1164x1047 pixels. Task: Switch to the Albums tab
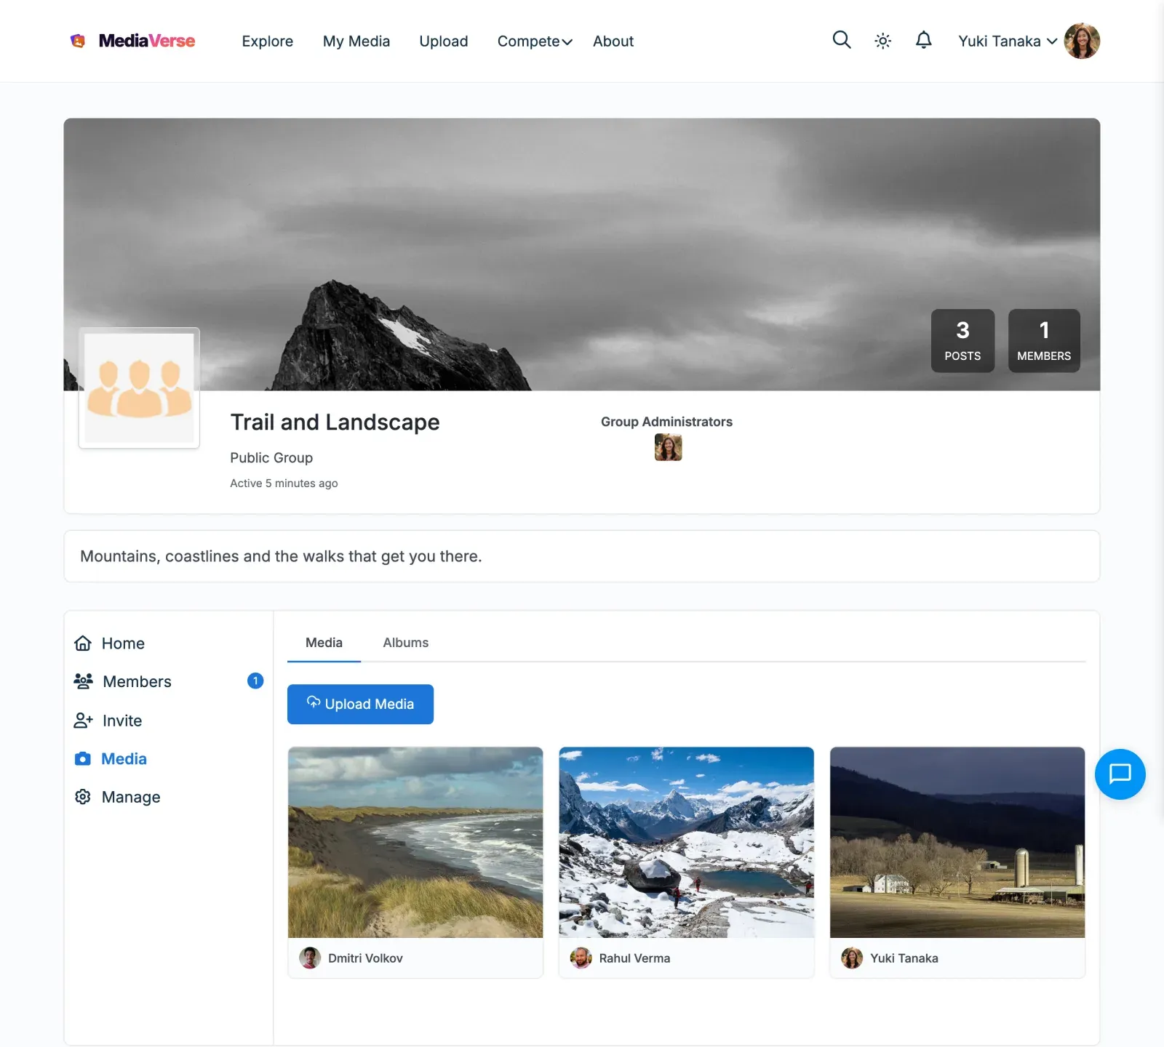406,643
